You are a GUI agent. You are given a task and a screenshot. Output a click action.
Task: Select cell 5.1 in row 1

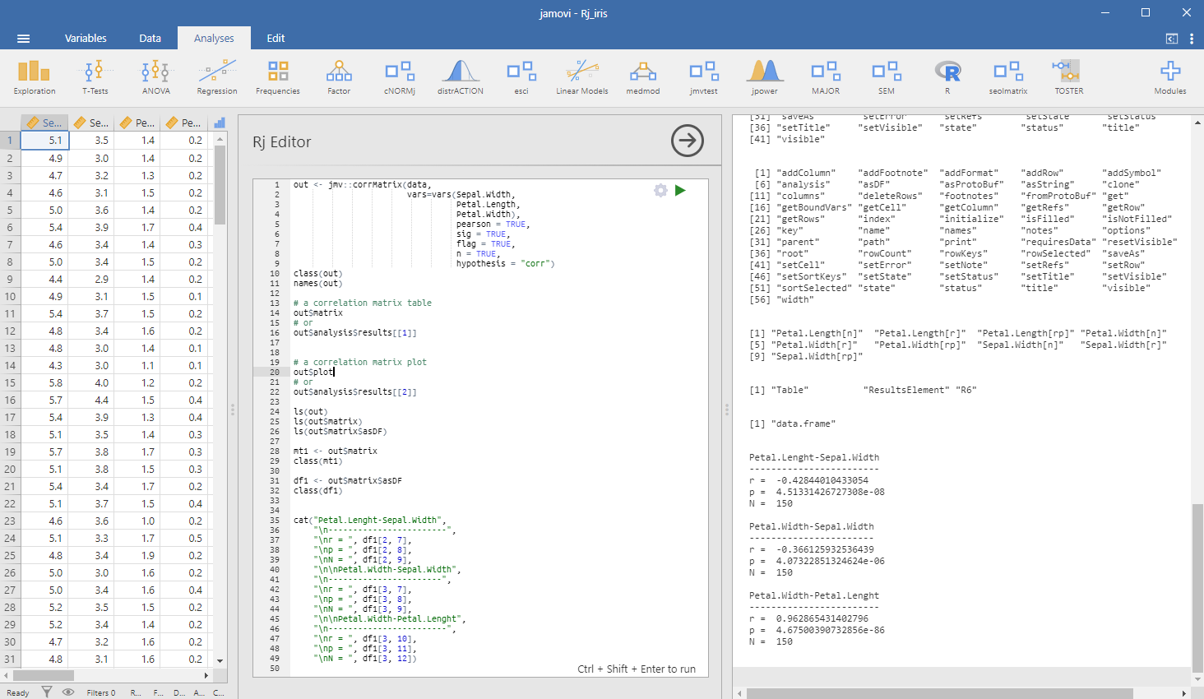pyautogui.click(x=44, y=140)
